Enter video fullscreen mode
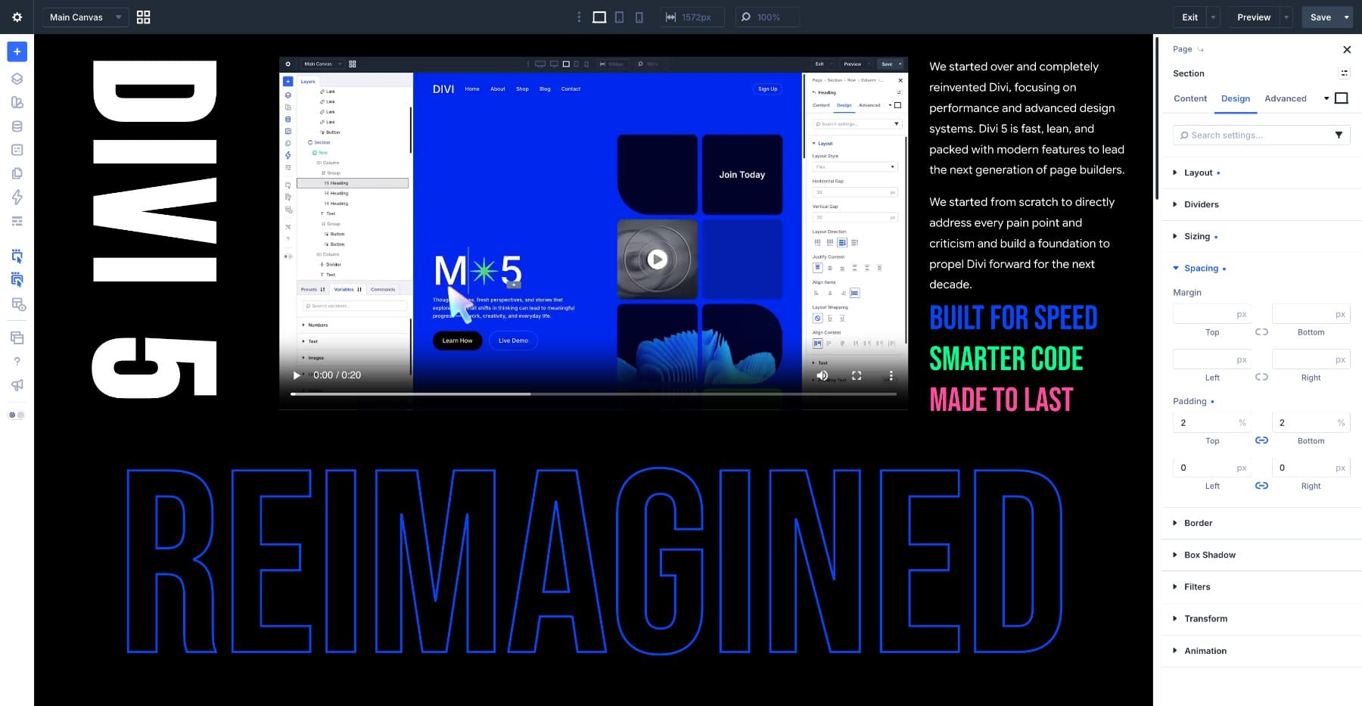The width and height of the screenshot is (1362, 706). pyautogui.click(x=857, y=375)
